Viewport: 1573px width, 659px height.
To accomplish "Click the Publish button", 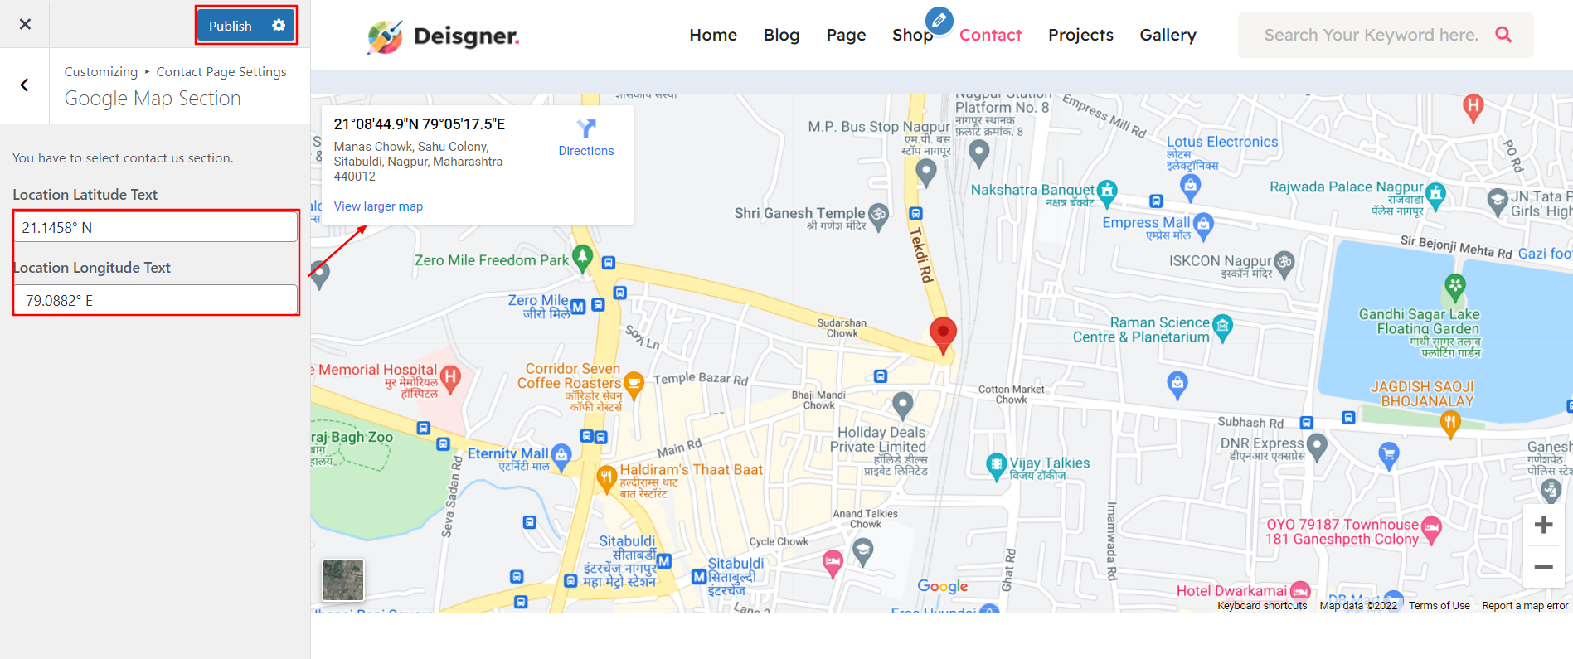I will click(231, 26).
